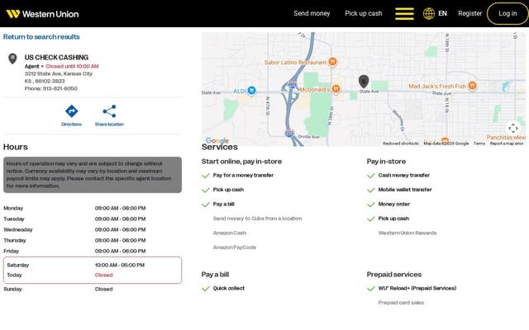Click 'Amazon PayCode' service item
The image size is (529, 330).
[x=235, y=247]
